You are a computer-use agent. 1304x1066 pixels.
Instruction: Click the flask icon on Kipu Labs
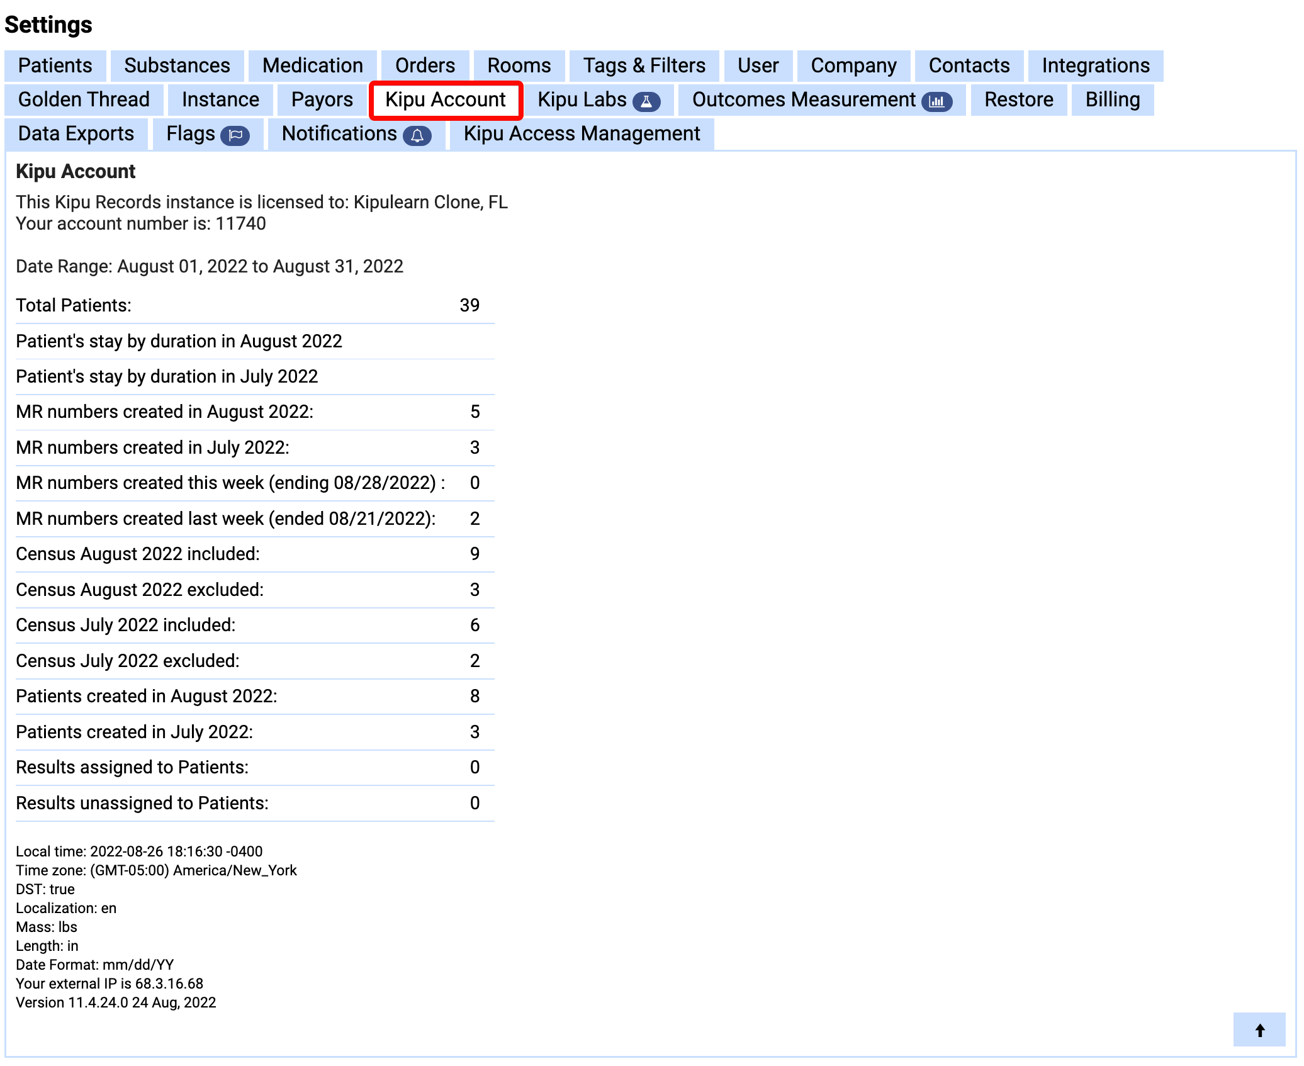[646, 101]
